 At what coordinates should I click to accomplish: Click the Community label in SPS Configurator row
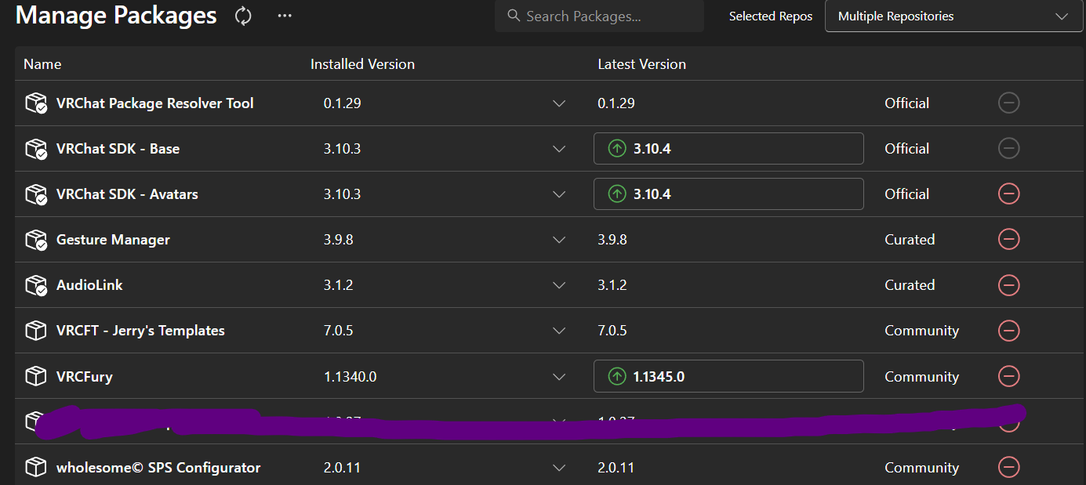point(922,468)
